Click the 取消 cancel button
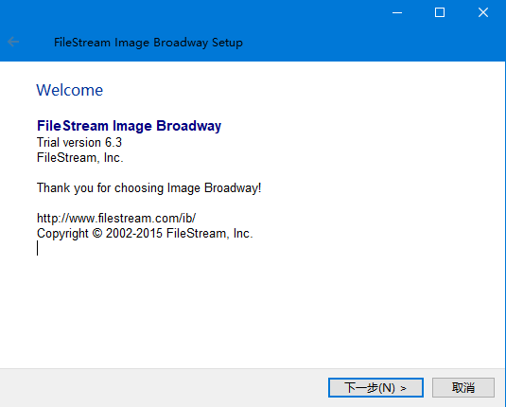 (x=463, y=387)
